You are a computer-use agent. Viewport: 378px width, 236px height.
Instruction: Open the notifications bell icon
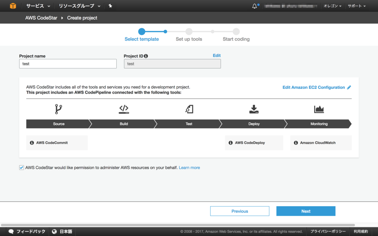click(255, 6)
